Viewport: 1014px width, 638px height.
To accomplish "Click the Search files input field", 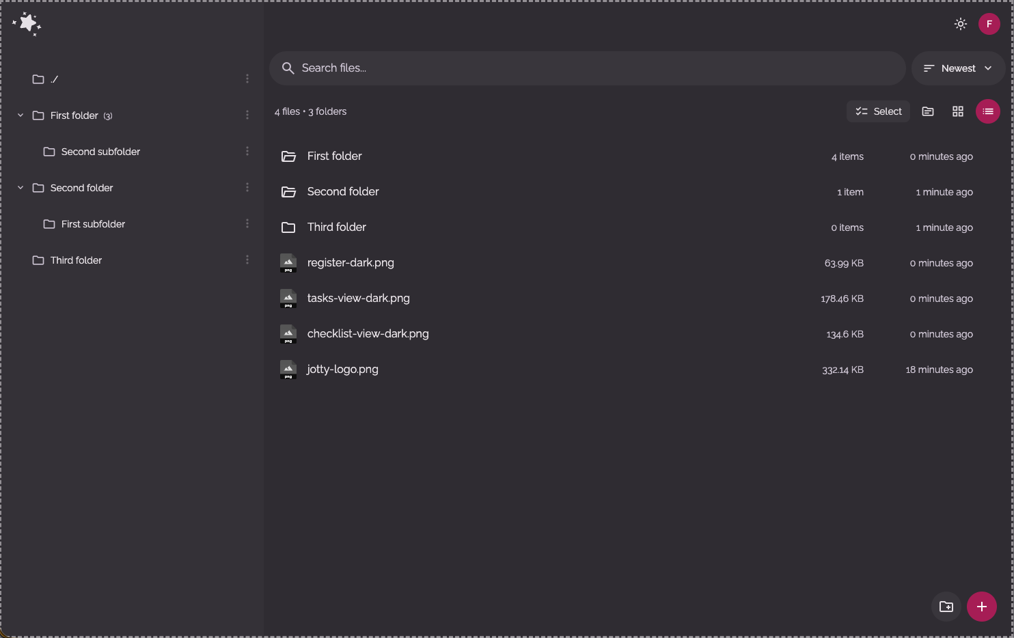I will (588, 68).
